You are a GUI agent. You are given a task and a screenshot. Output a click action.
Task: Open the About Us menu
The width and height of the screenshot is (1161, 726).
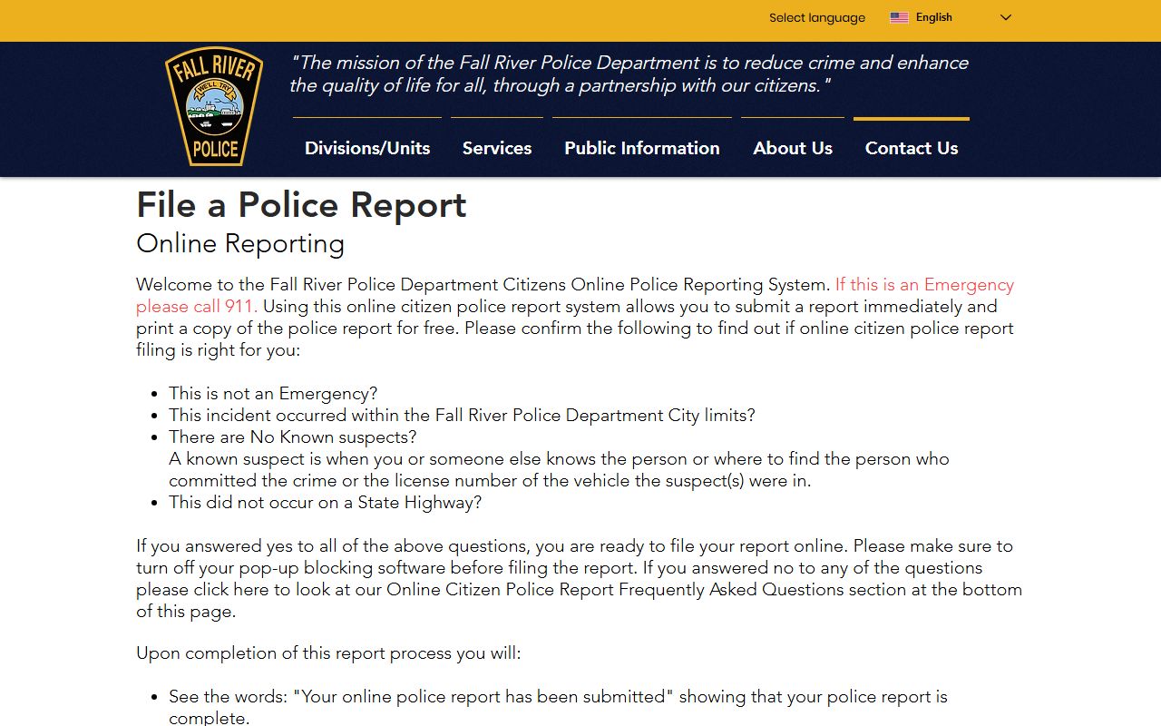point(793,148)
